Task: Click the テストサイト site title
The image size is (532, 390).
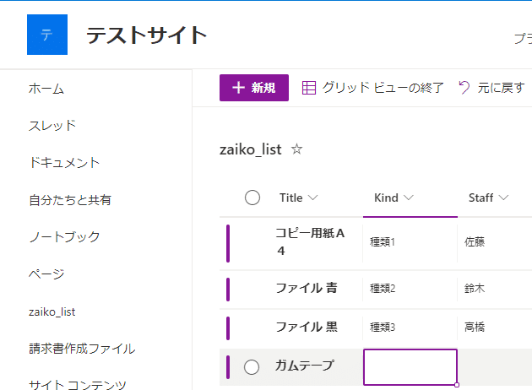Action: [146, 35]
